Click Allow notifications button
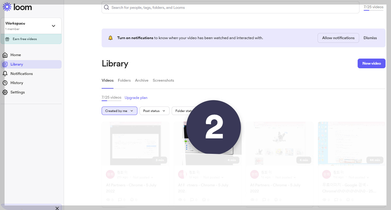 (338, 38)
